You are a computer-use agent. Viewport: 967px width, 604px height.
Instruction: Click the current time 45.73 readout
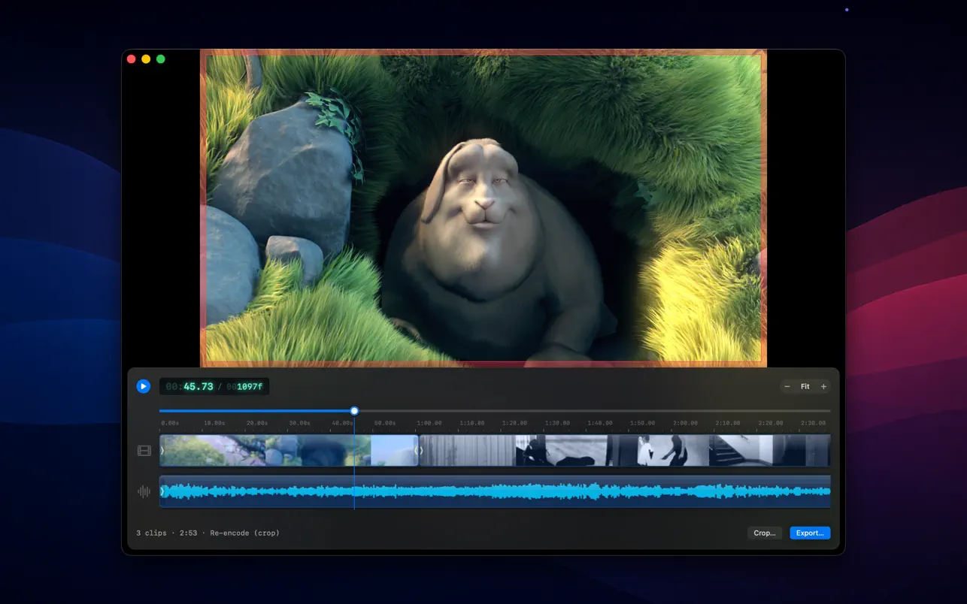click(199, 387)
